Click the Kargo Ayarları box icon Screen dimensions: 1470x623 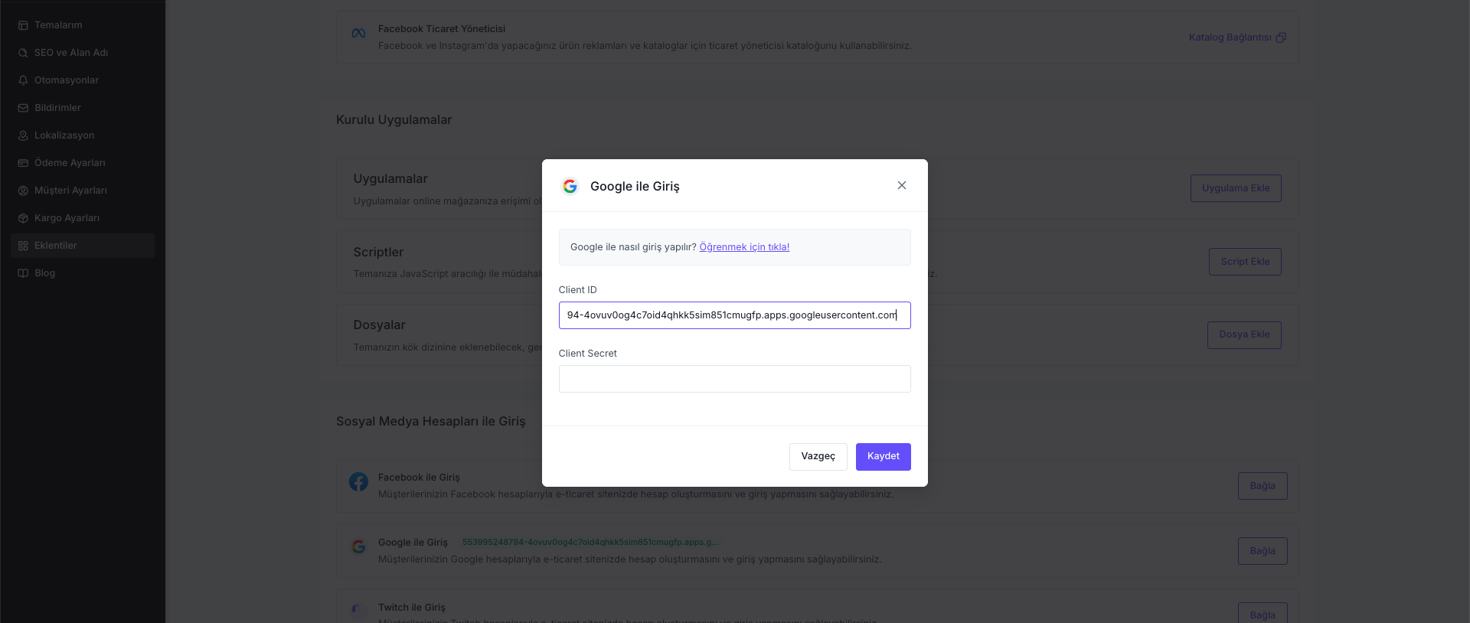coord(23,218)
